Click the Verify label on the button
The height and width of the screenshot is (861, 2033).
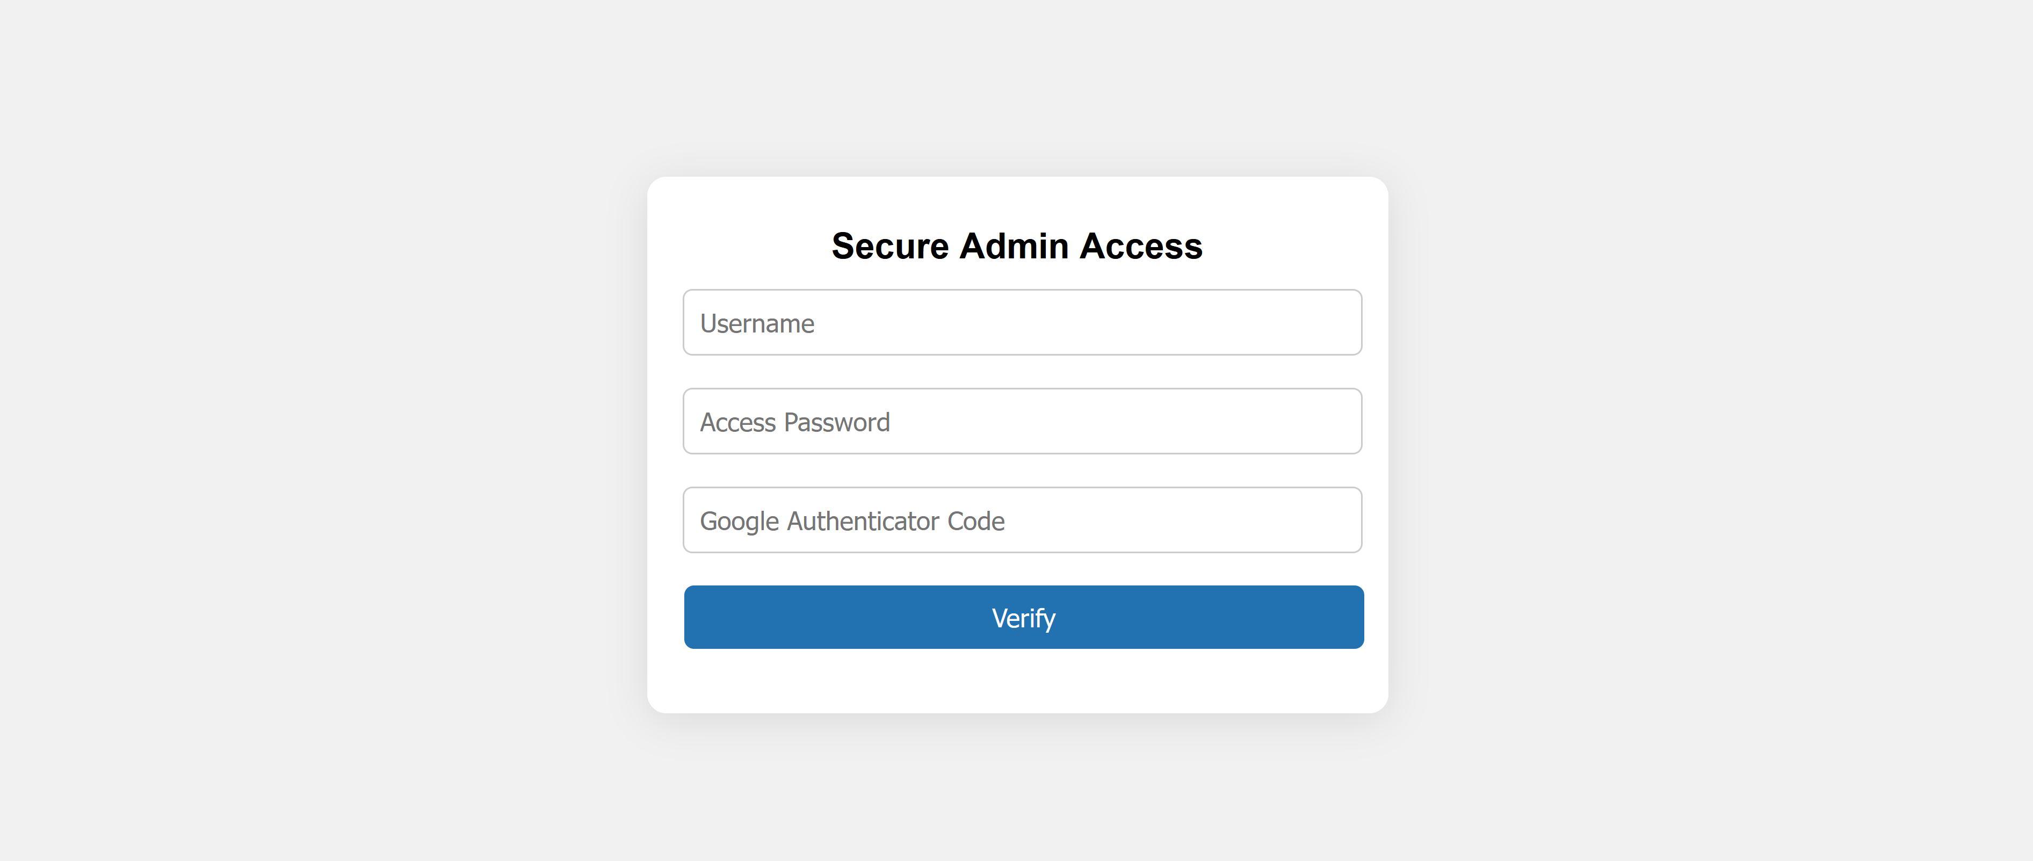[x=1024, y=618]
